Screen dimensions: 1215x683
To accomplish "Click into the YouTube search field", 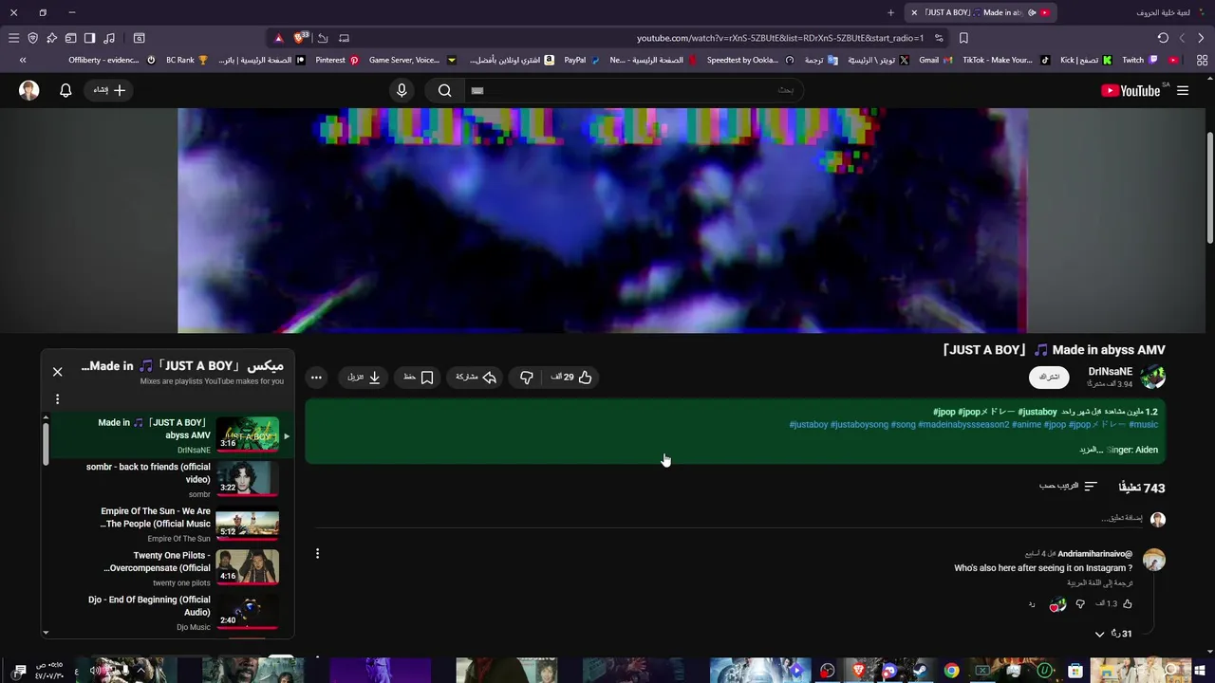I will (x=634, y=90).
